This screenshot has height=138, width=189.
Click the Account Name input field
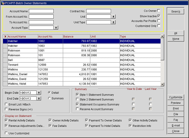[41, 11]
